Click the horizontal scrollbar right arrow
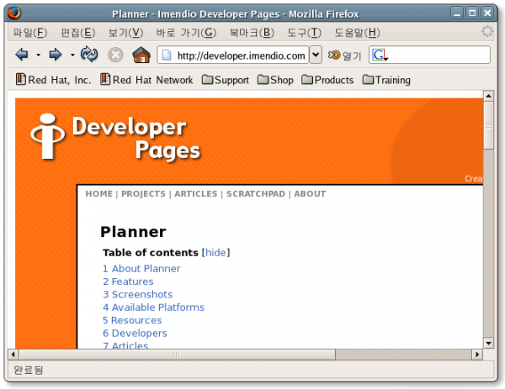Viewport: 505px width, 389px height. coord(477,355)
